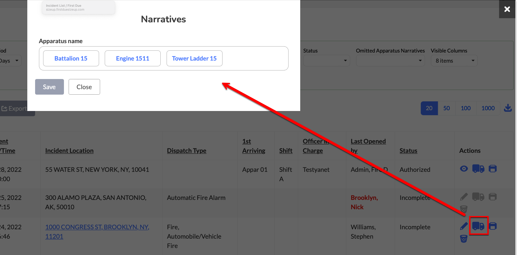
Task: Open apparatus truck icon for 300 Alamo Plaza
Action: 478,197
